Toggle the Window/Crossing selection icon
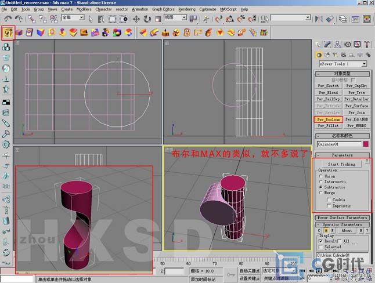This screenshot has height=283, width=375. click(124, 19)
